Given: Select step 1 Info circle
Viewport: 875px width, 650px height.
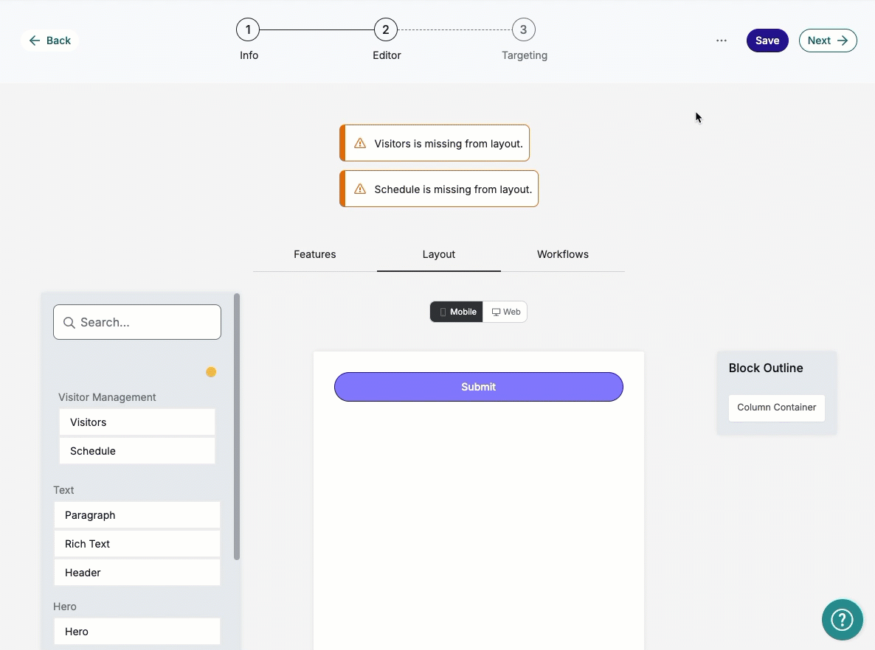Looking at the screenshot, I should (248, 29).
